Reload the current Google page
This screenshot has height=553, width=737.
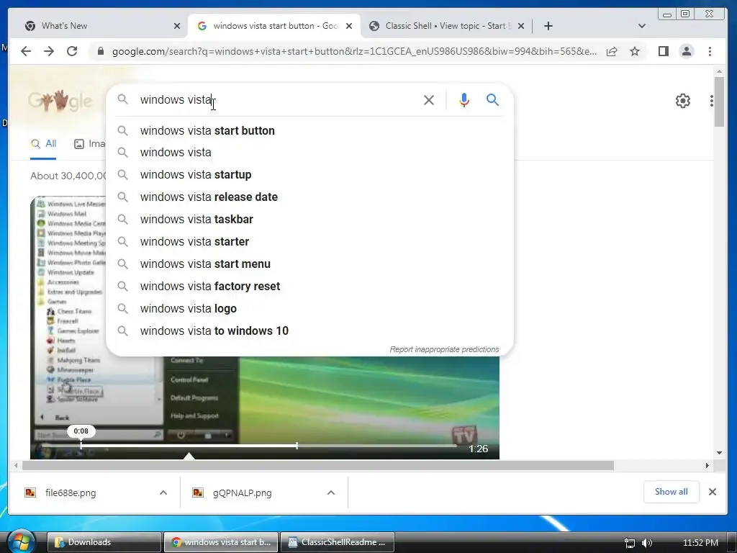[72, 51]
